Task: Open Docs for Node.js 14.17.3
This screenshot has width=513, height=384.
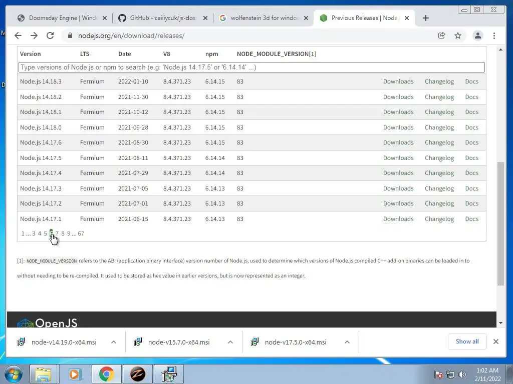Action: [x=471, y=188]
